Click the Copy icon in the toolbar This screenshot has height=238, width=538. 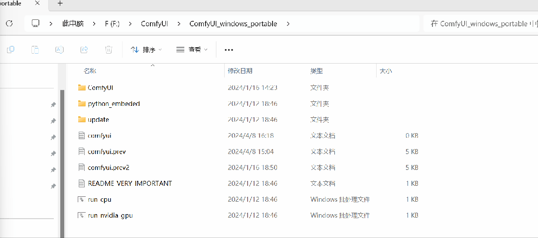(10, 50)
